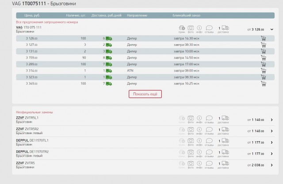Open the ZZVF ZVTR5R2 part link
283x184 pixels.
coord(27,129)
